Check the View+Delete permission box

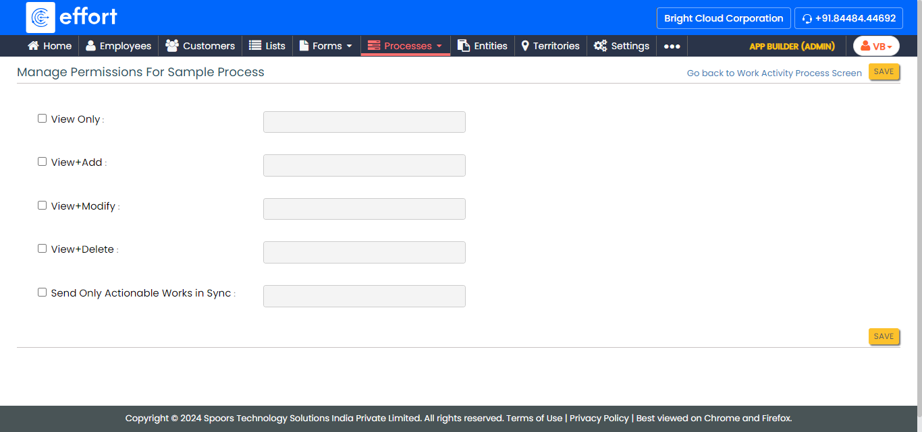(x=42, y=249)
